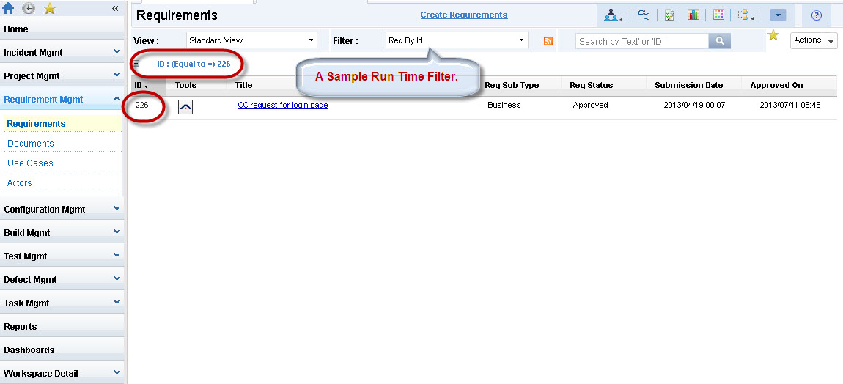The height and width of the screenshot is (384, 843).
Task: Subscribe via the orange RSS feed icon
Action: tap(548, 41)
